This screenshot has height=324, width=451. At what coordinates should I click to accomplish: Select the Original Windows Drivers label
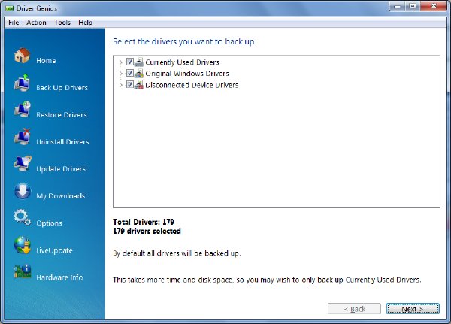tap(187, 74)
